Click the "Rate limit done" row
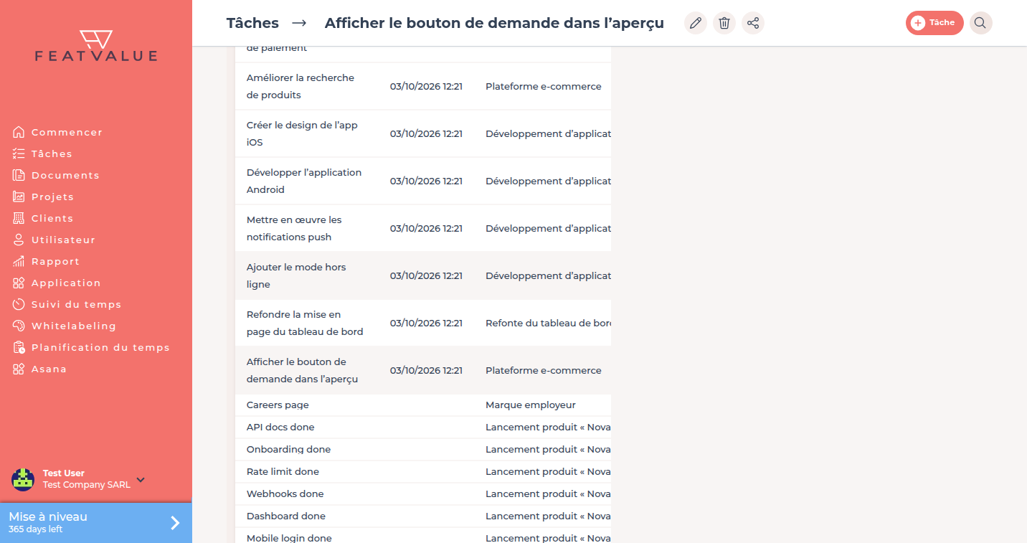Image resolution: width=1027 pixels, height=543 pixels. (x=423, y=472)
